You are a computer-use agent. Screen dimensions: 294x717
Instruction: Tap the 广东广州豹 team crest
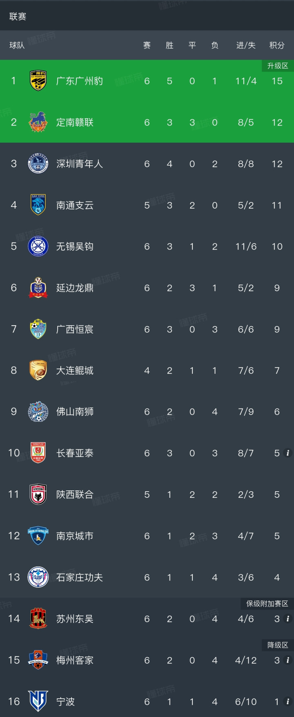pyautogui.click(x=38, y=81)
